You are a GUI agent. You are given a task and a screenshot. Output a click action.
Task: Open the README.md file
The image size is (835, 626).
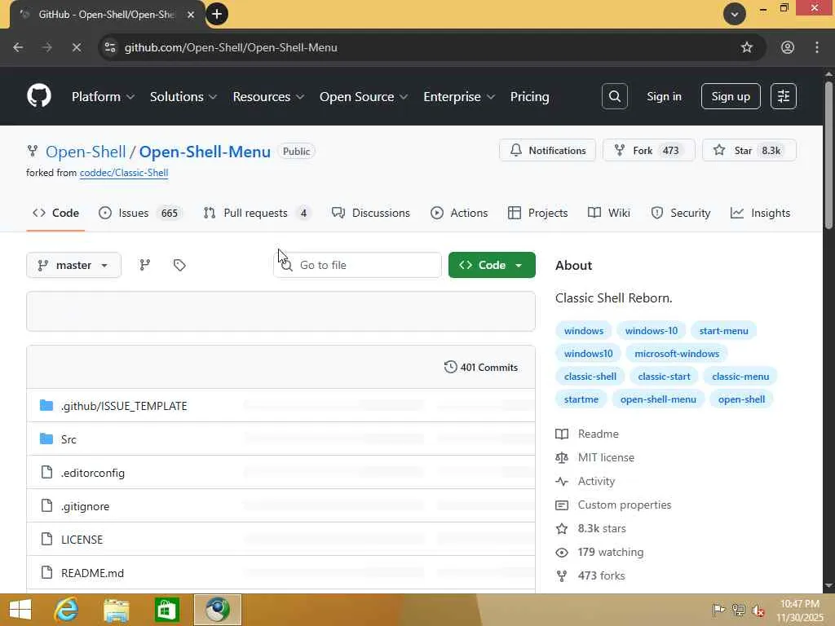[x=93, y=573]
